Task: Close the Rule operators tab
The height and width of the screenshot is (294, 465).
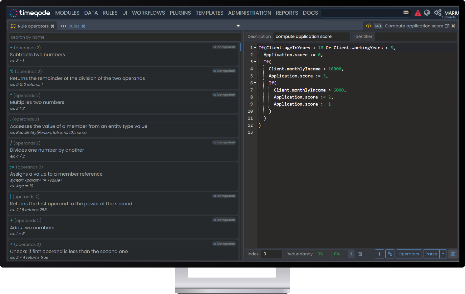Action: (52, 26)
